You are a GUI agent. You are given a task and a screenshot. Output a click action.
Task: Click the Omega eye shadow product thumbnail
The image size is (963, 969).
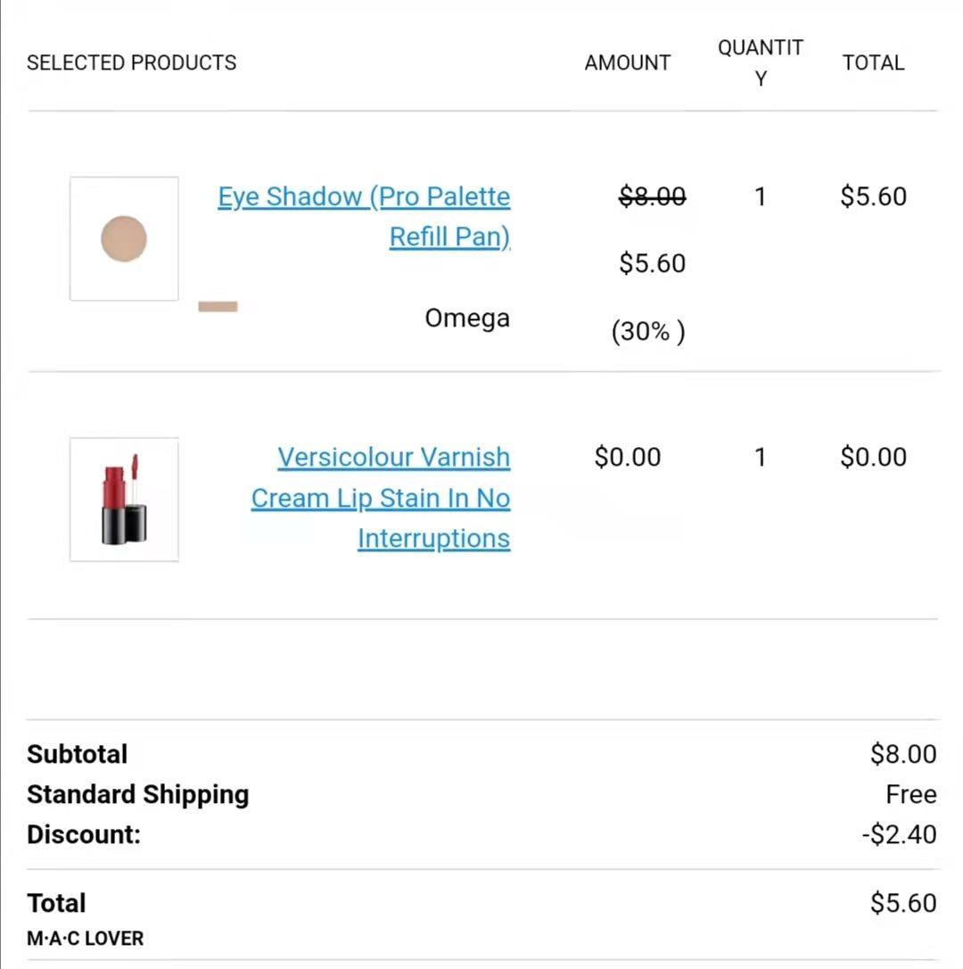pos(124,238)
